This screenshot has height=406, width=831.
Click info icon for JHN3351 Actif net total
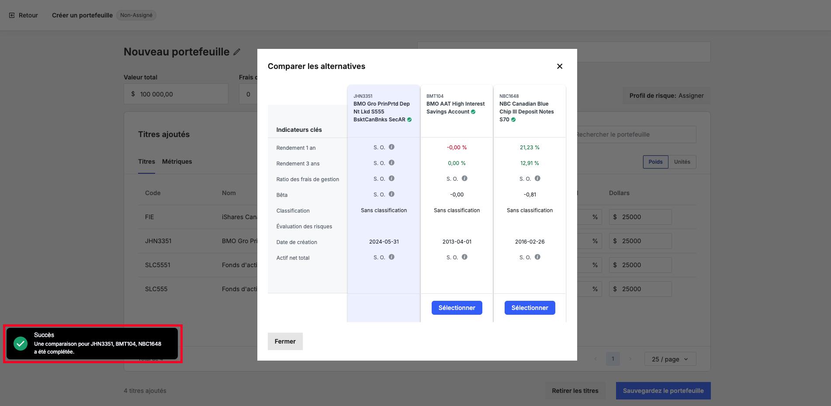pyautogui.click(x=391, y=257)
